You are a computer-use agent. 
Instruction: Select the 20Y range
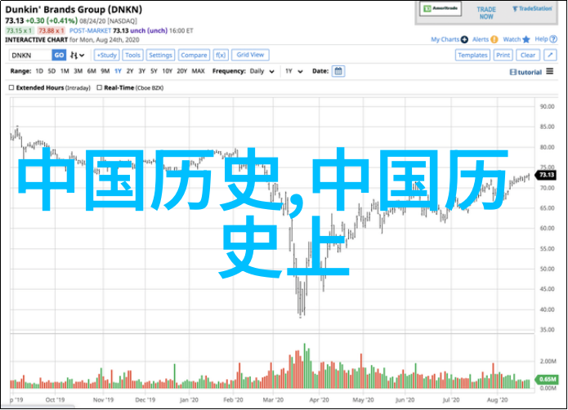pyautogui.click(x=182, y=71)
